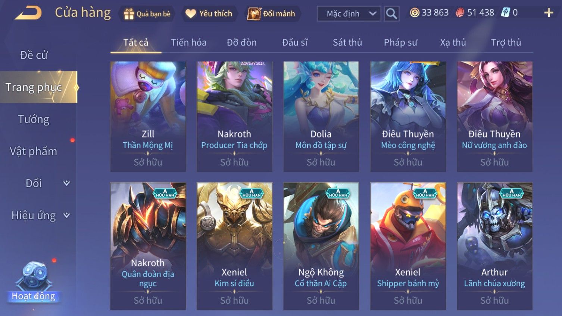Switch to the Sát thủ tab

347,43
